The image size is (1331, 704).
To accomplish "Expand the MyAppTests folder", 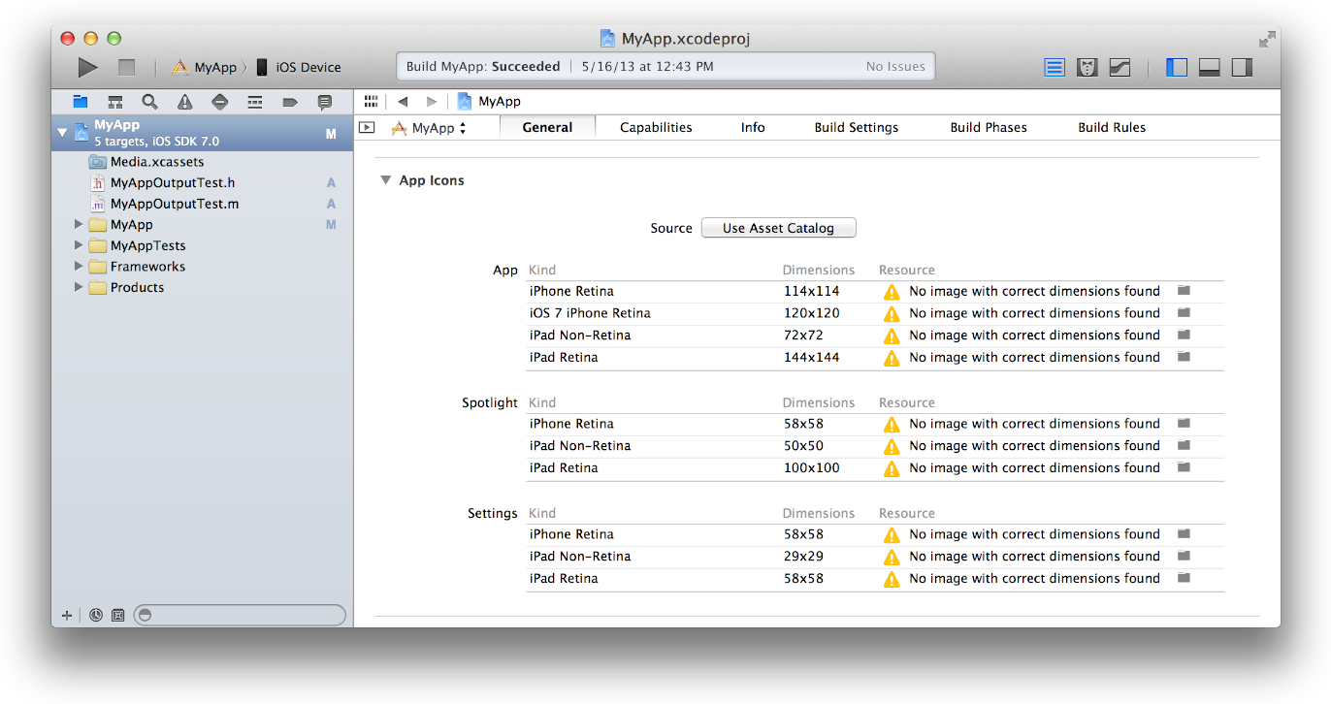I will tap(79, 245).
